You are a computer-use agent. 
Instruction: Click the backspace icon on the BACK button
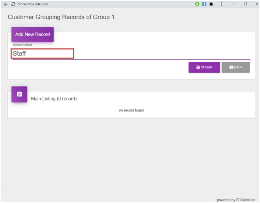(231, 67)
